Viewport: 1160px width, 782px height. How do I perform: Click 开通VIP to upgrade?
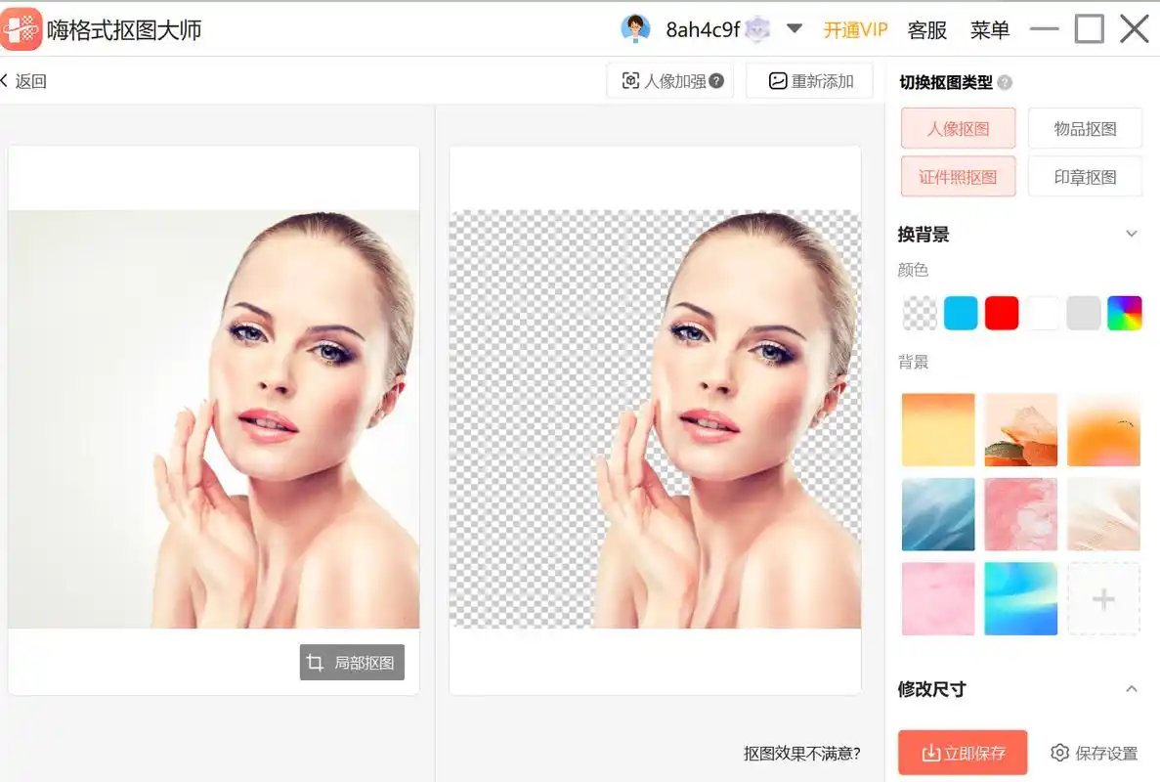click(x=854, y=29)
